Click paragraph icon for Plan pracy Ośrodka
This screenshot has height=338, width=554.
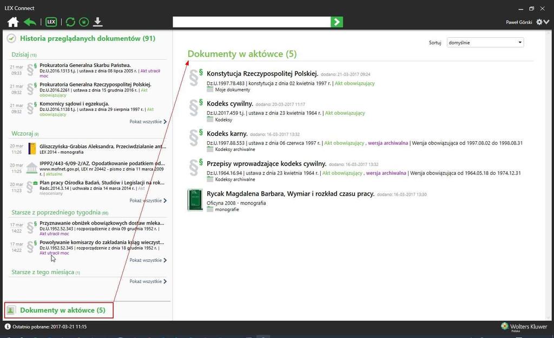point(31,187)
